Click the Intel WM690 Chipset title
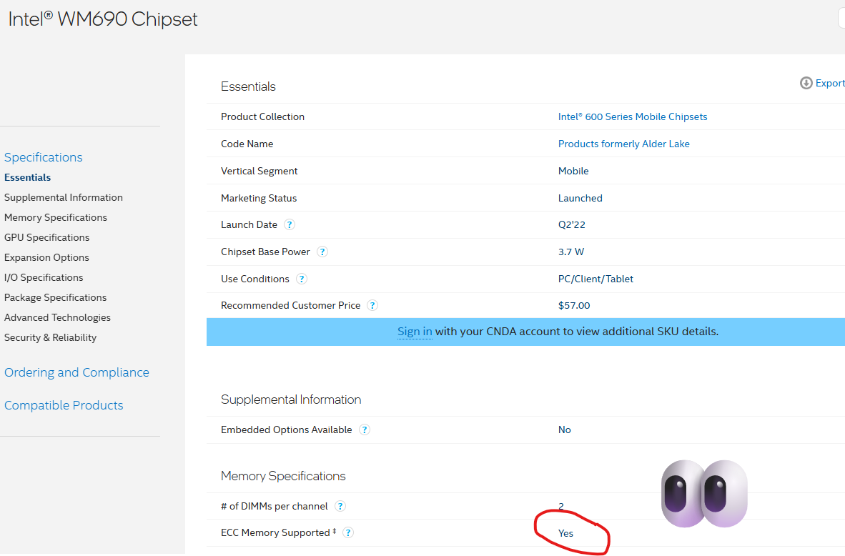Viewport: 845px width, 556px height. tap(103, 19)
